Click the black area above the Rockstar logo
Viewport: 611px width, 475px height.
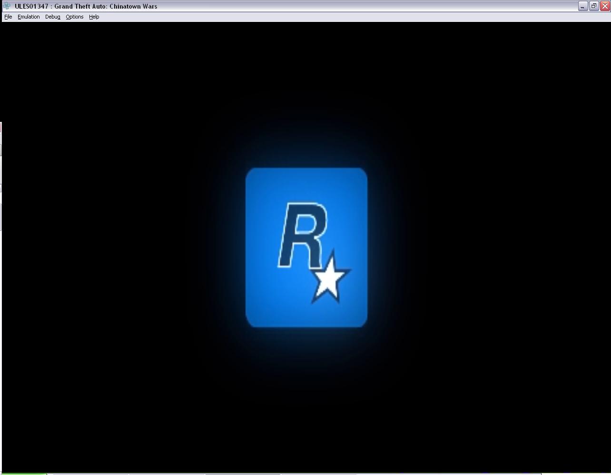tap(306, 86)
